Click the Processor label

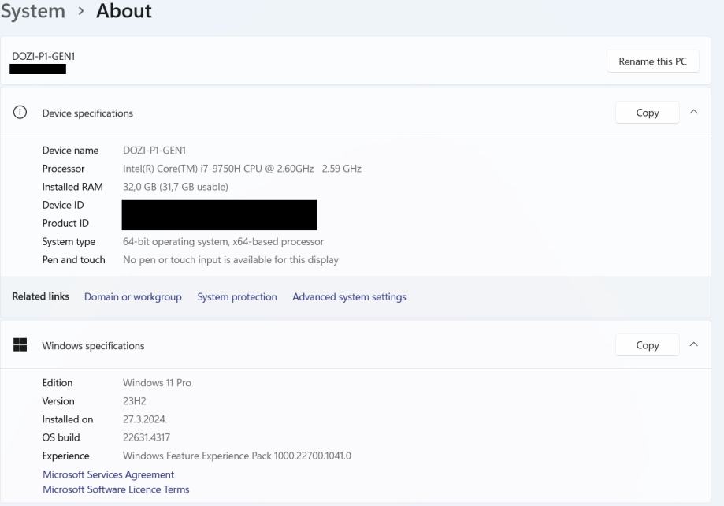coord(63,169)
